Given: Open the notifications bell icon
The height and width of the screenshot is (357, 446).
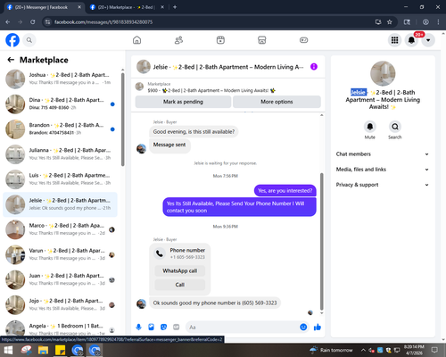Looking at the screenshot, I should (411, 40).
